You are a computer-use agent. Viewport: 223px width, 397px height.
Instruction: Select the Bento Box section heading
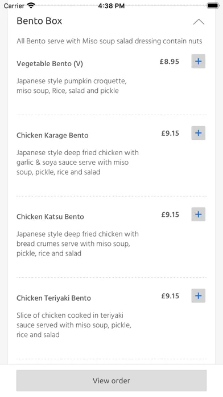coord(39,21)
